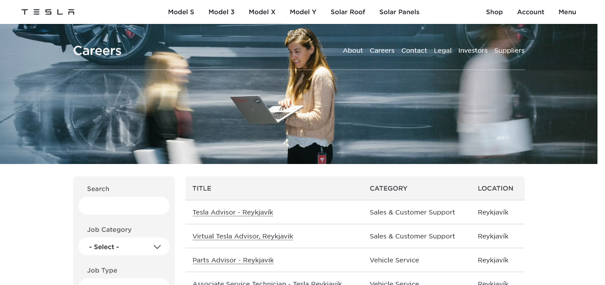Go to Account page

(x=530, y=12)
